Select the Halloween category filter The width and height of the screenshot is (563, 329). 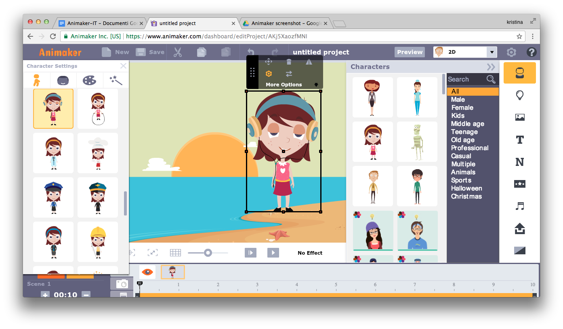(x=466, y=189)
